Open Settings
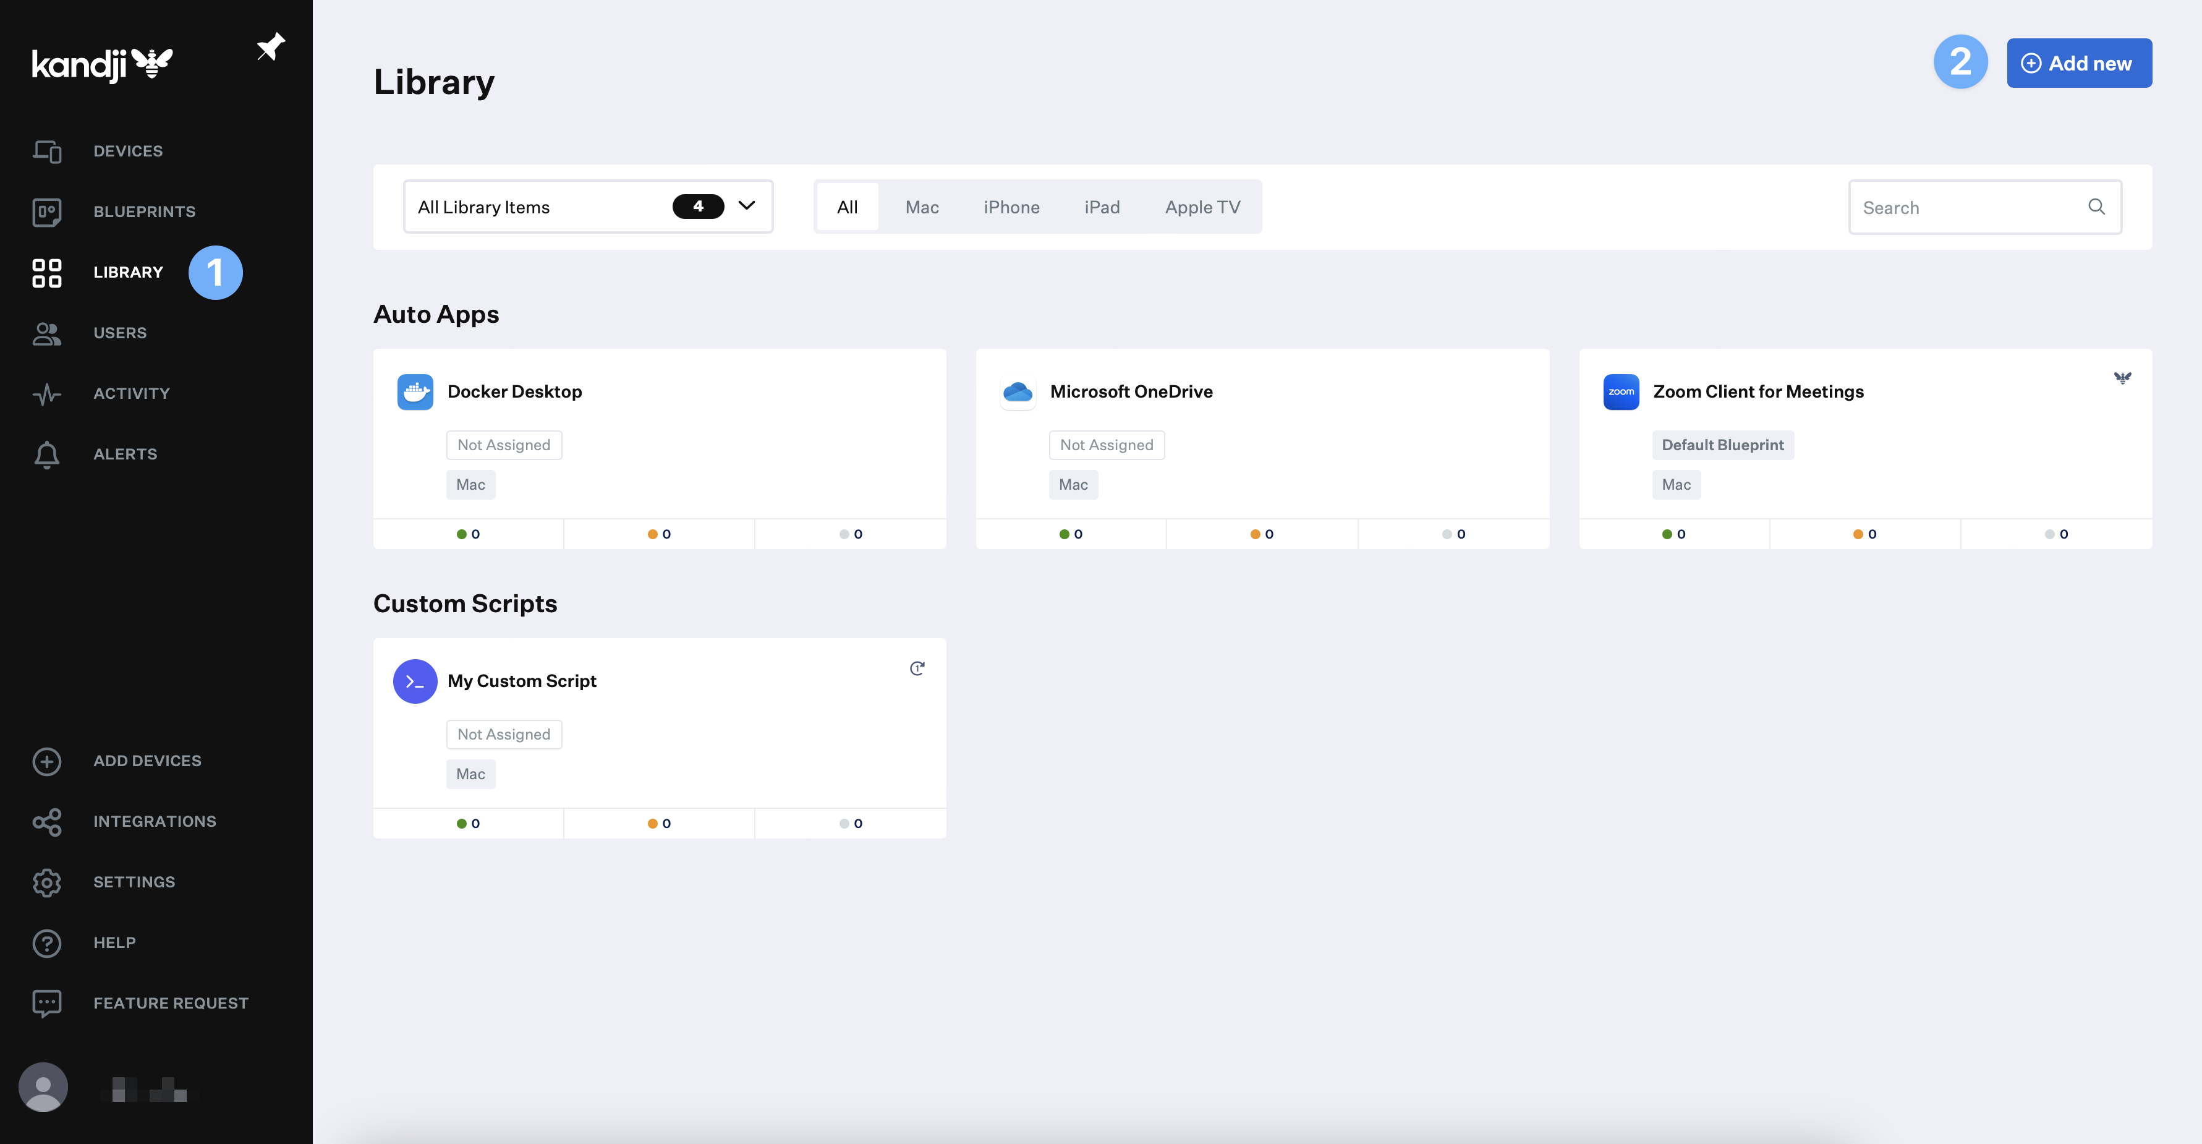2202x1144 pixels. point(134,882)
